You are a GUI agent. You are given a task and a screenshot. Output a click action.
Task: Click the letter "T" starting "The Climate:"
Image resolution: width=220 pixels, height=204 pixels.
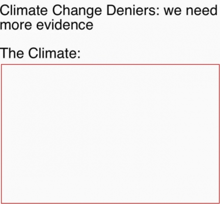4,53
